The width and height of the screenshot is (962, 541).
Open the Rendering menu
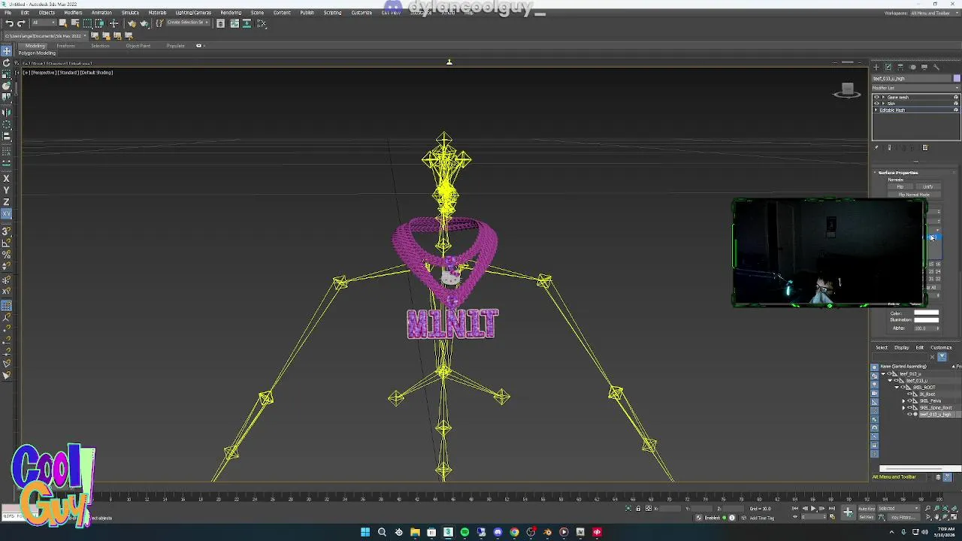(231, 13)
